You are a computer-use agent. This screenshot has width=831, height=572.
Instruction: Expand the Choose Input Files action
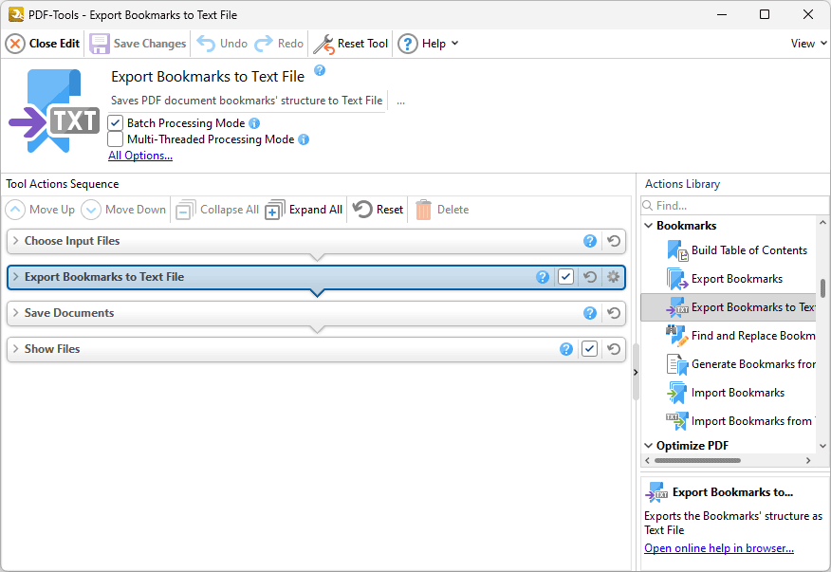(17, 241)
